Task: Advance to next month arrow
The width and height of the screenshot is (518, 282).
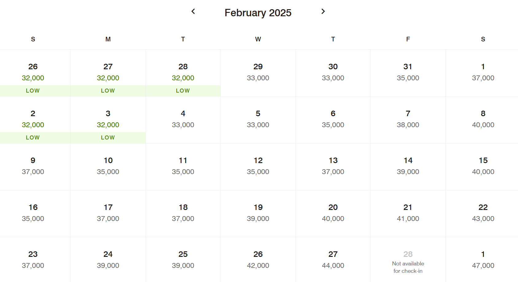Action: tap(323, 12)
